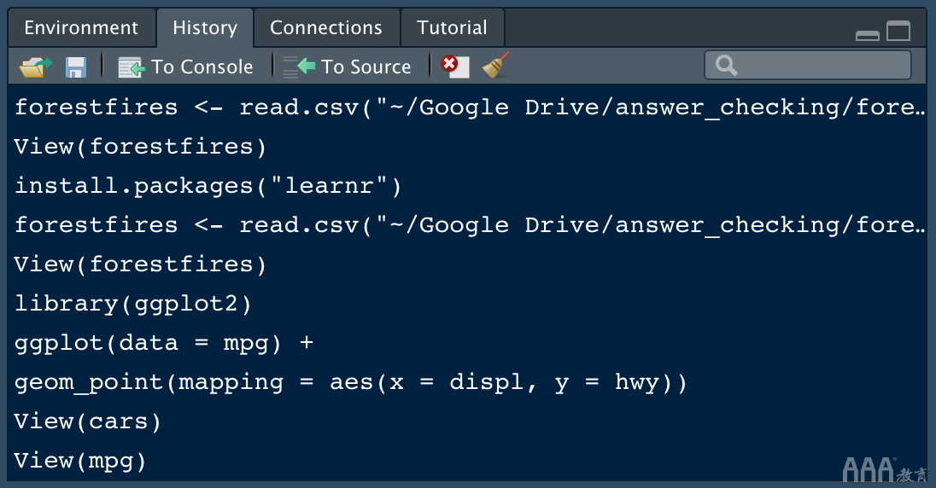Open the Connections tab
The height and width of the screenshot is (488, 936).
(x=325, y=28)
